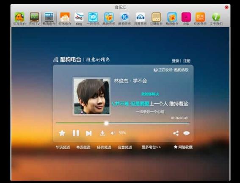Viewport: 240px width, 183px height.
Task: Open the 酷我音乐 icon
Action: pos(109,19)
